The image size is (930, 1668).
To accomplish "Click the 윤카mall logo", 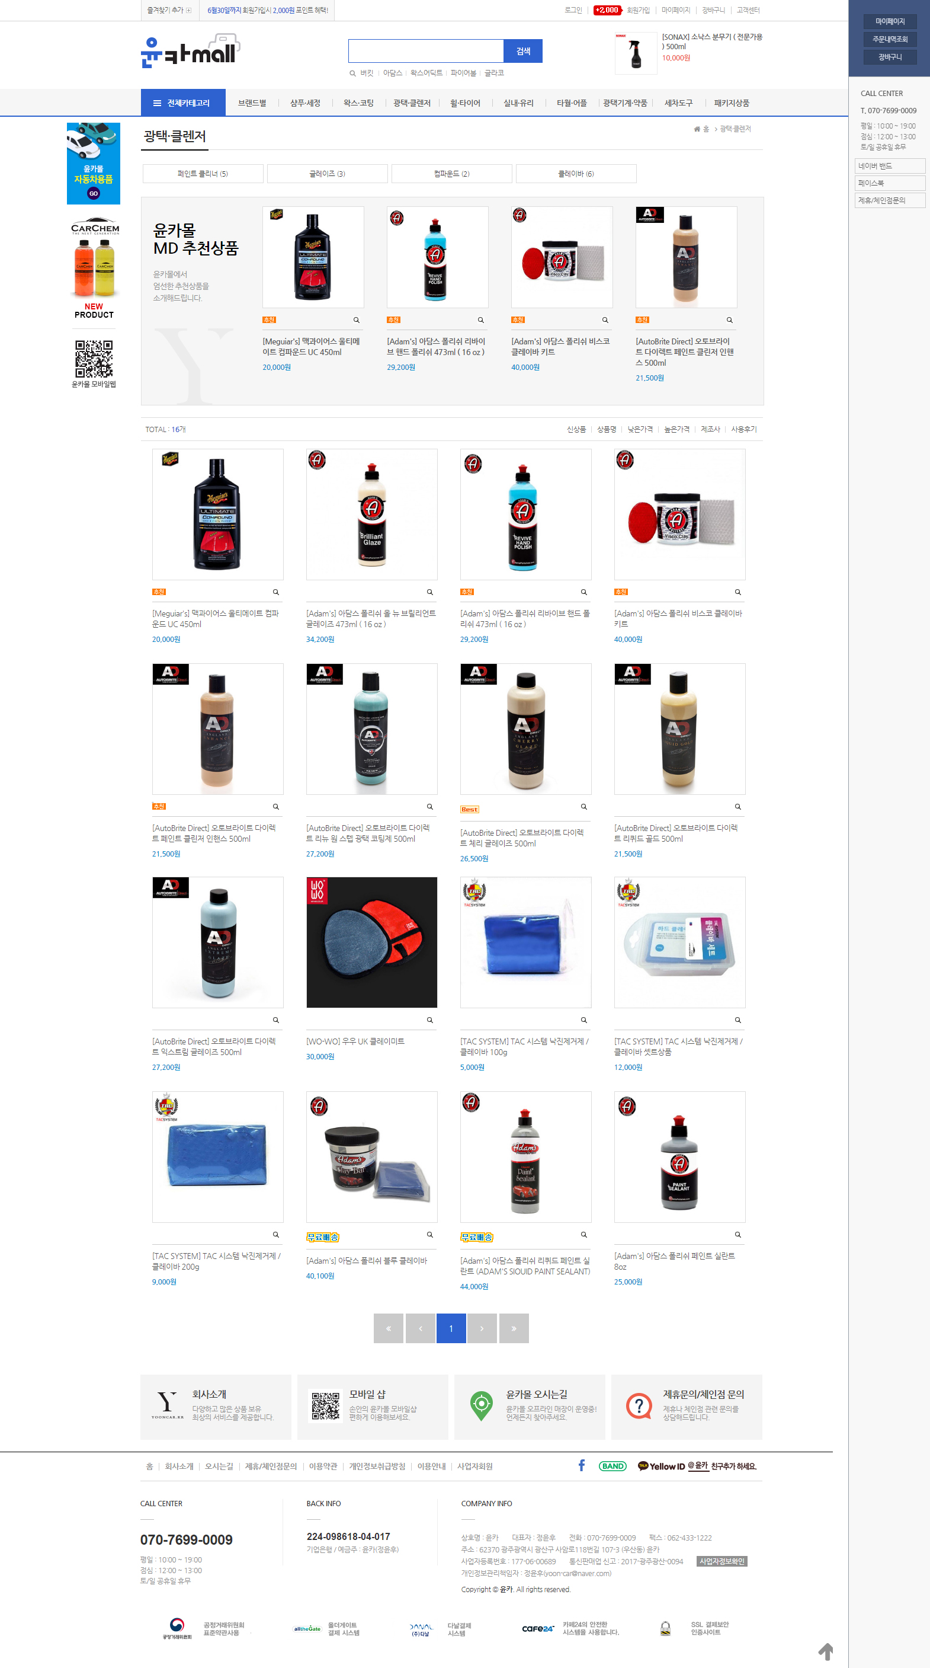I will coord(190,51).
